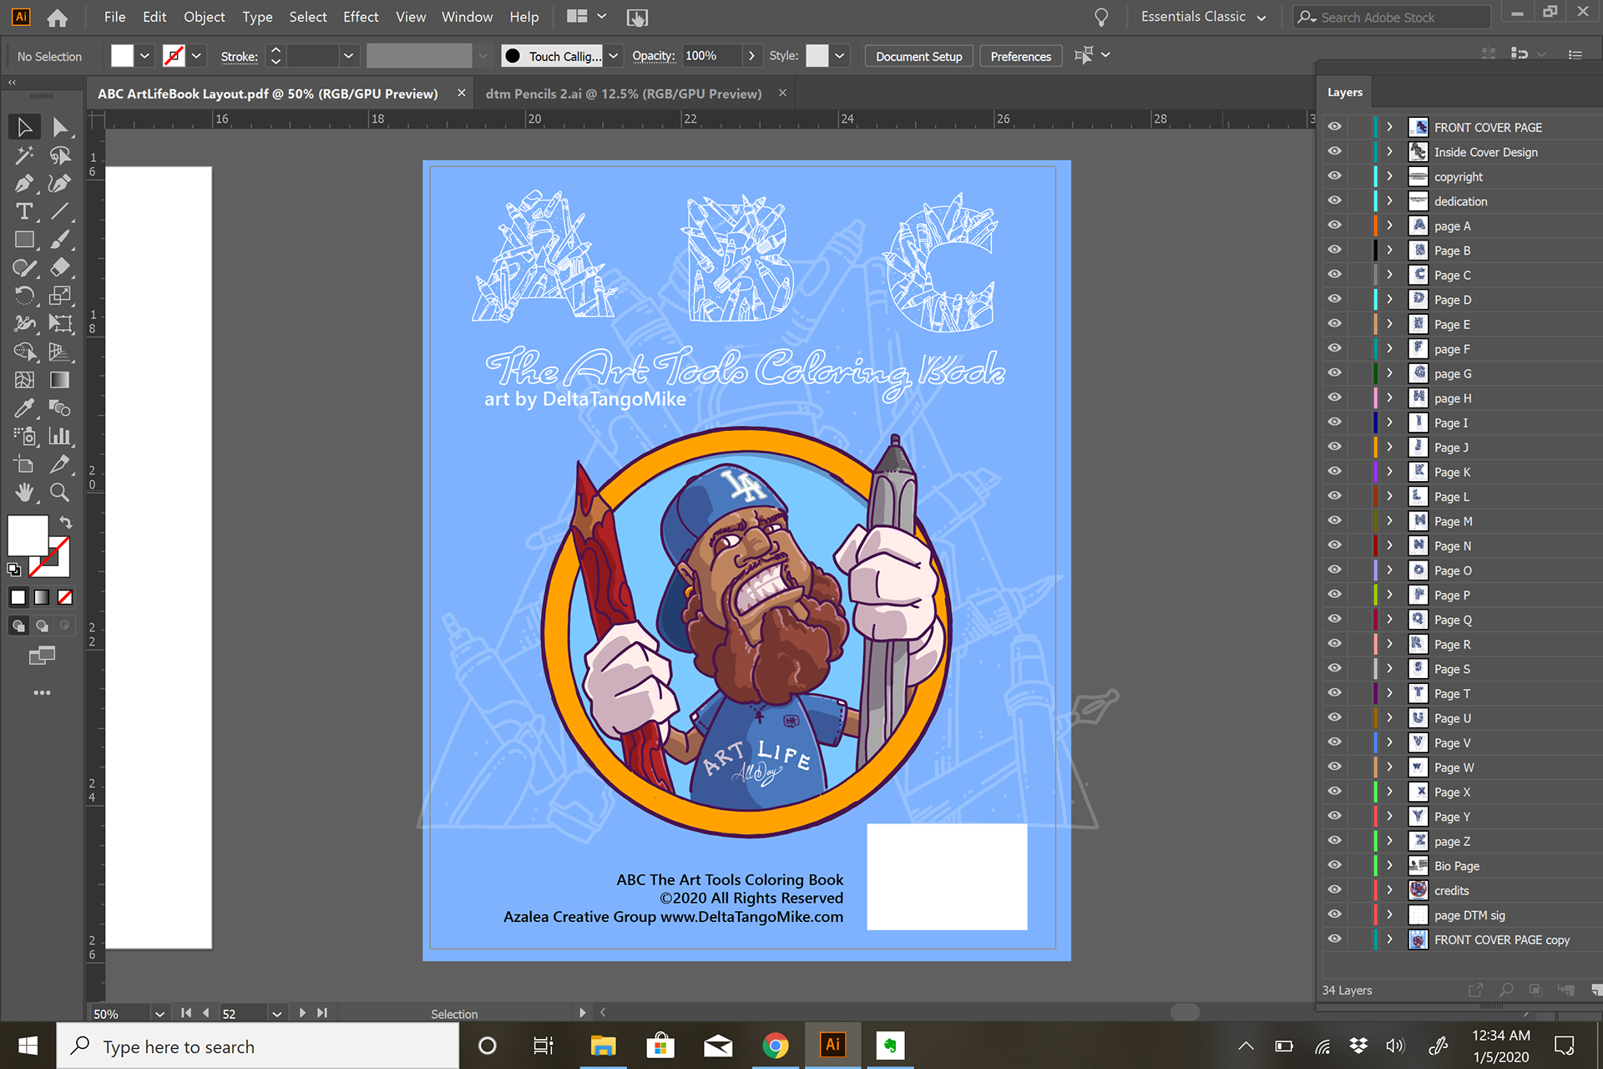Select the Eyedropper tool
1603x1069 pixels.
24,408
